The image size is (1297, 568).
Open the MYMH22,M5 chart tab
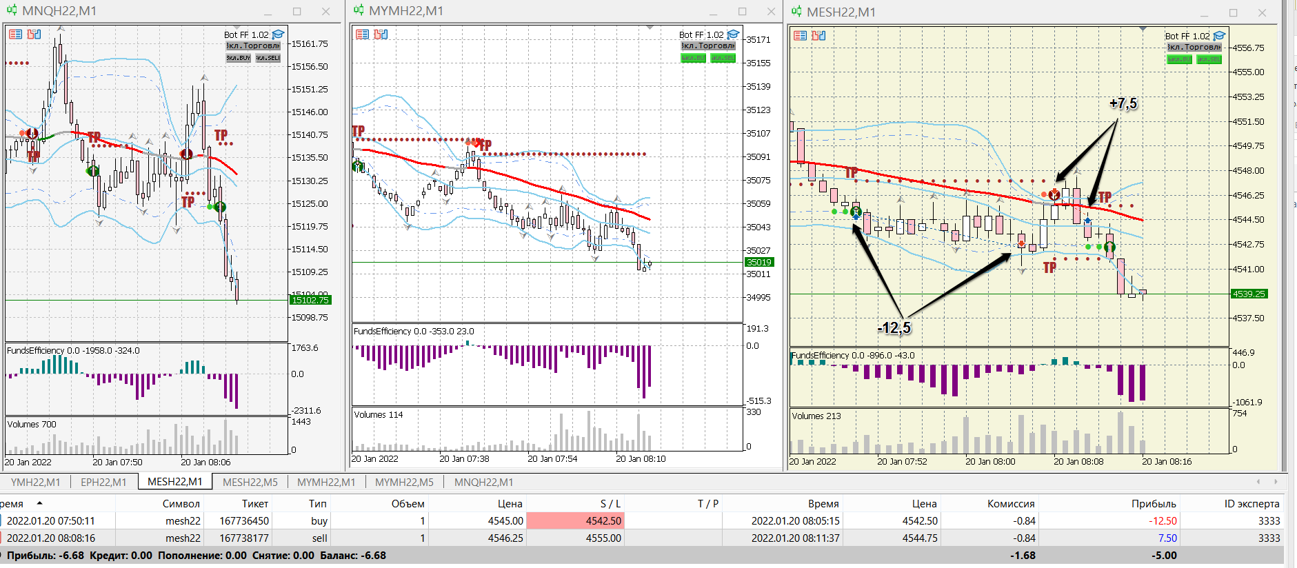[404, 482]
